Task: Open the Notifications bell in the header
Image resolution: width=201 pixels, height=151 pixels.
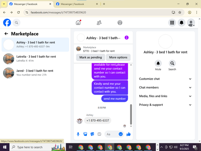Action: pyautogui.click(x=181, y=23)
